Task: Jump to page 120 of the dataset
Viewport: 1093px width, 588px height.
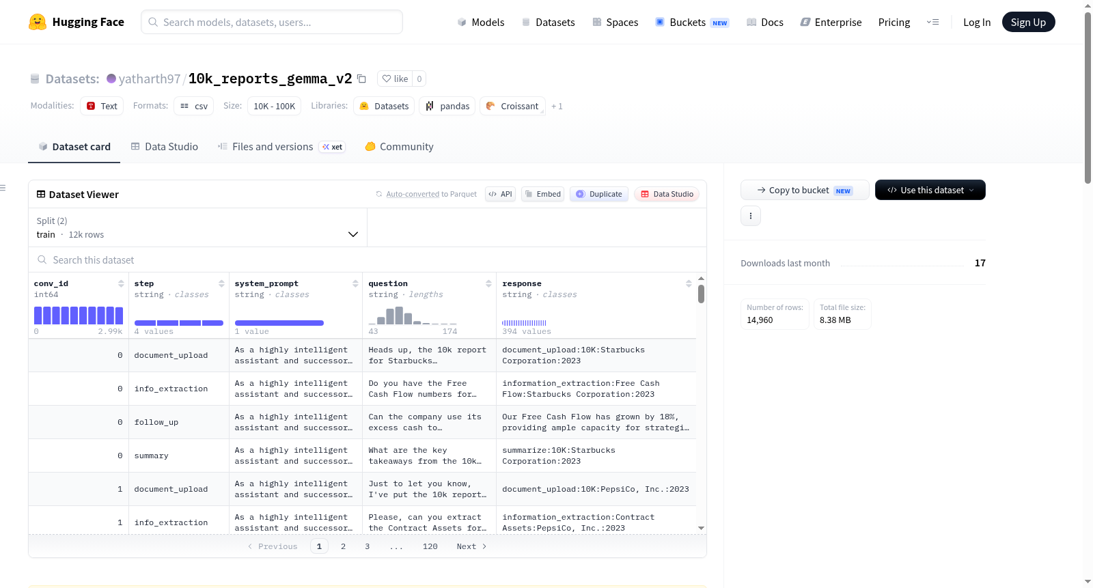Action: click(x=430, y=546)
